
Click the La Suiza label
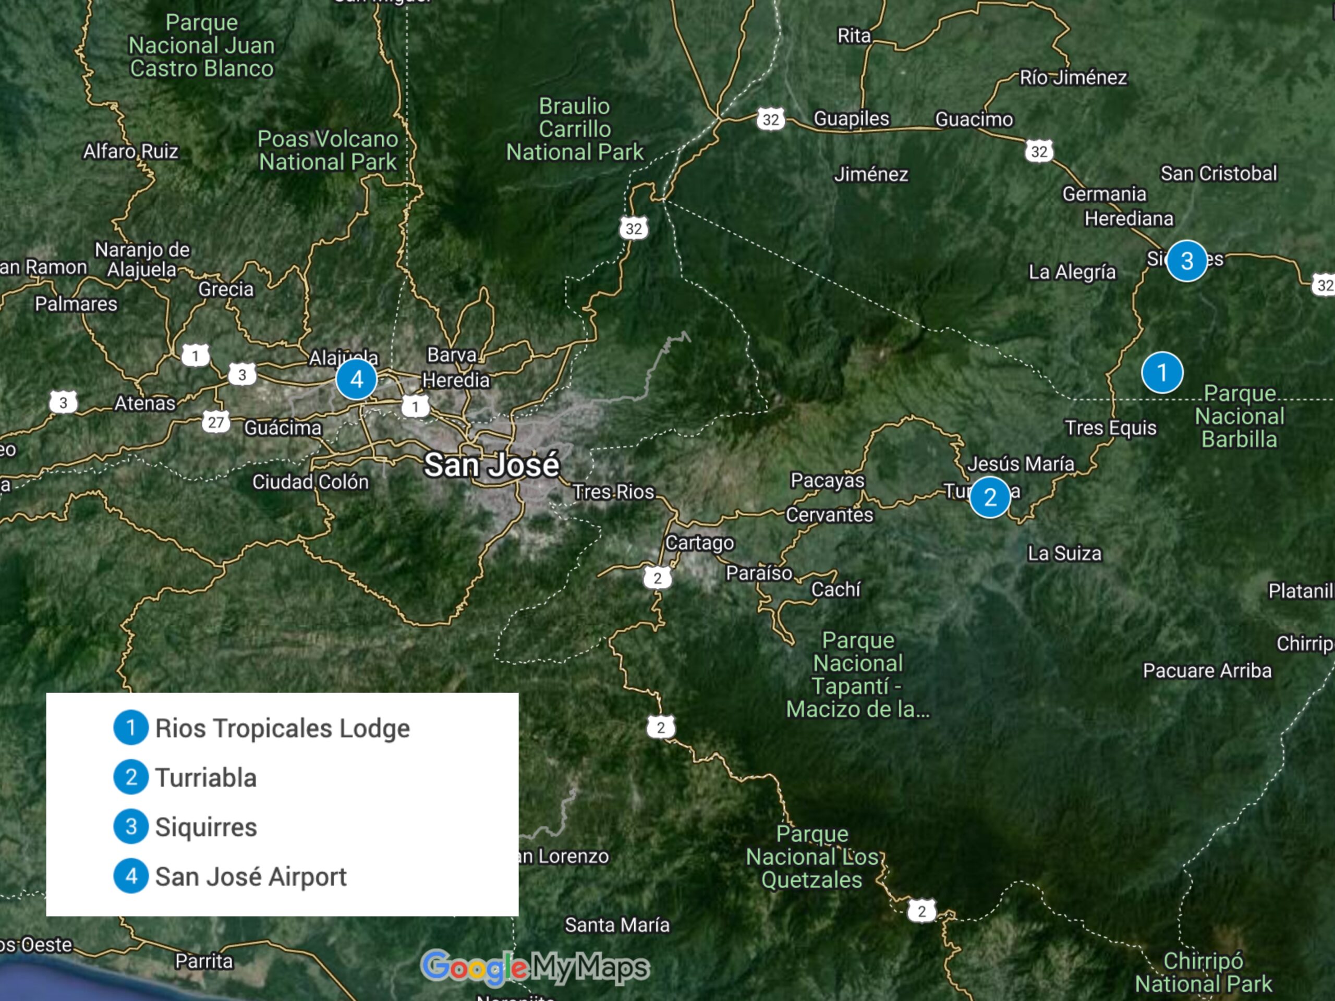point(1065,553)
